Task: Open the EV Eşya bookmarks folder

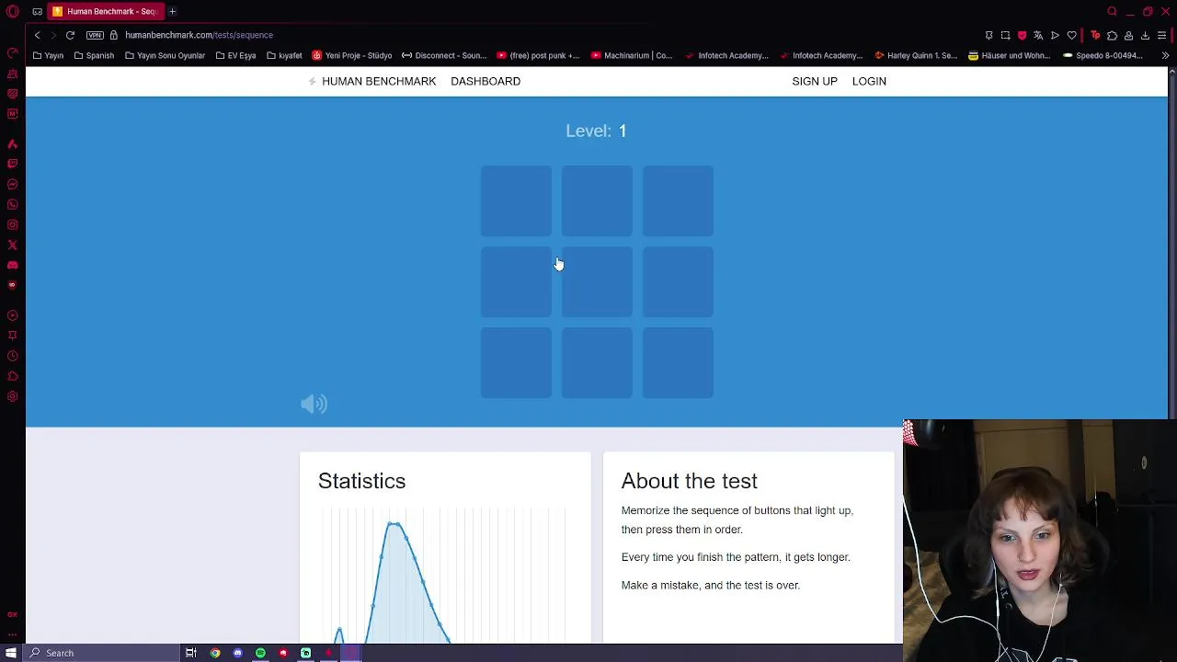Action: coord(235,56)
